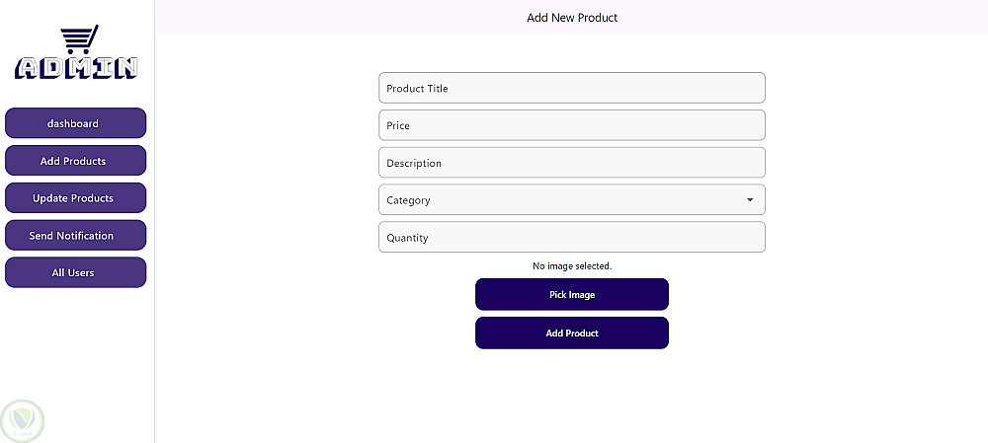Image resolution: width=988 pixels, height=443 pixels.
Task: Click the ADMIN logo text
Action: coord(76,67)
